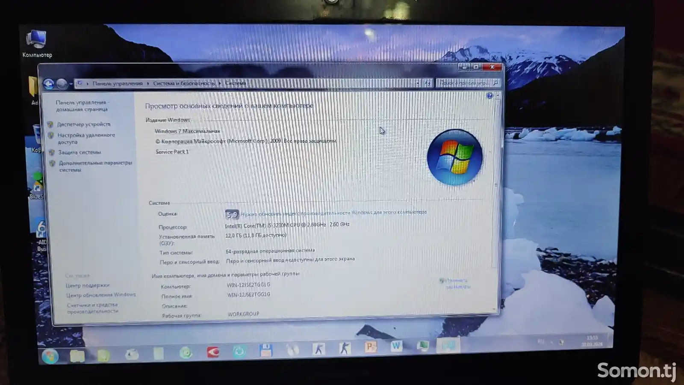Open Центр обновления Windows link

(101, 295)
